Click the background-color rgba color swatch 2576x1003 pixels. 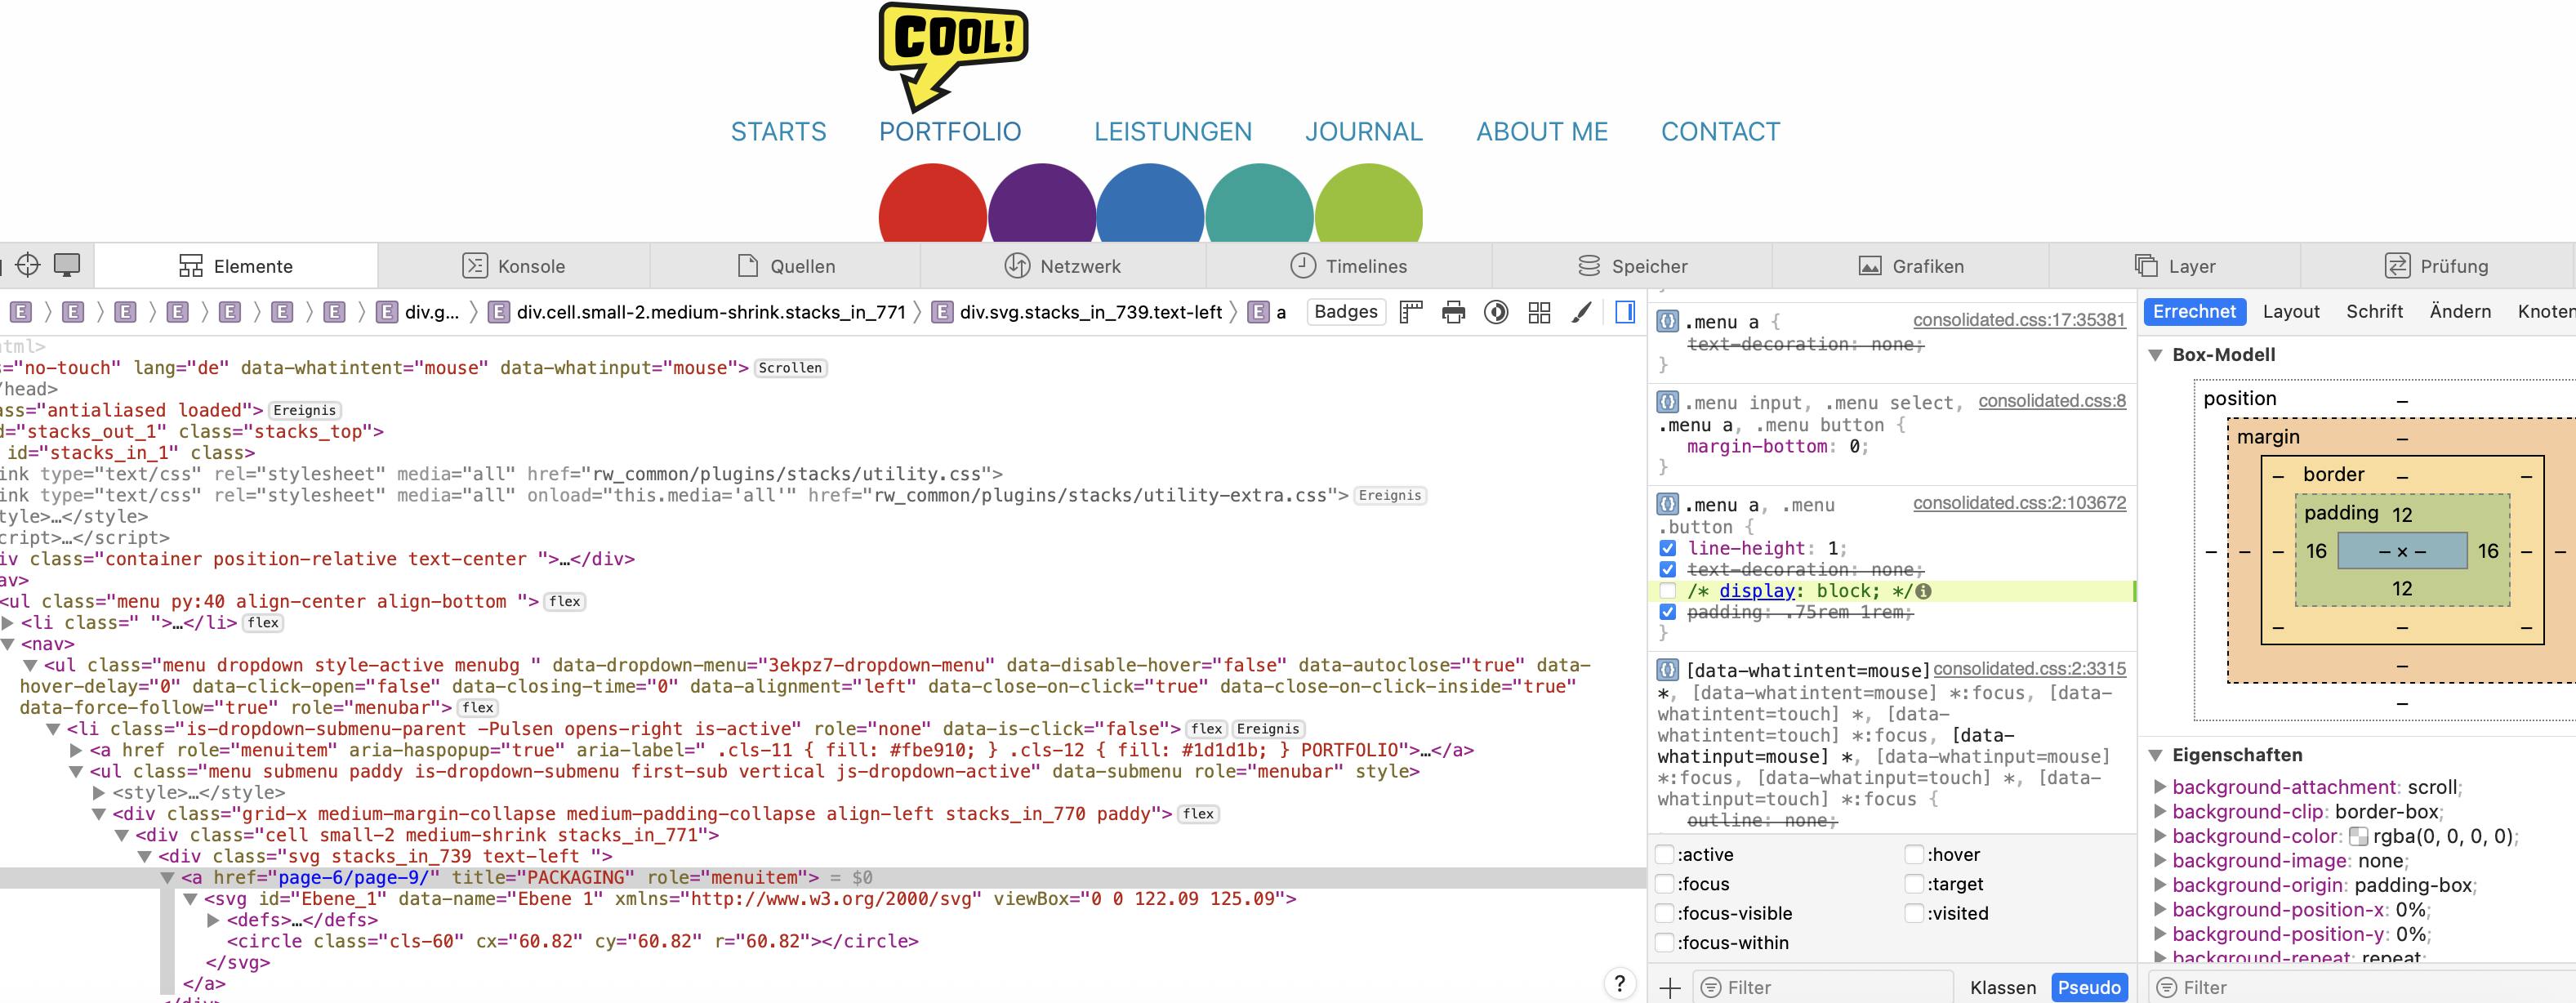(x=2358, y=836)
